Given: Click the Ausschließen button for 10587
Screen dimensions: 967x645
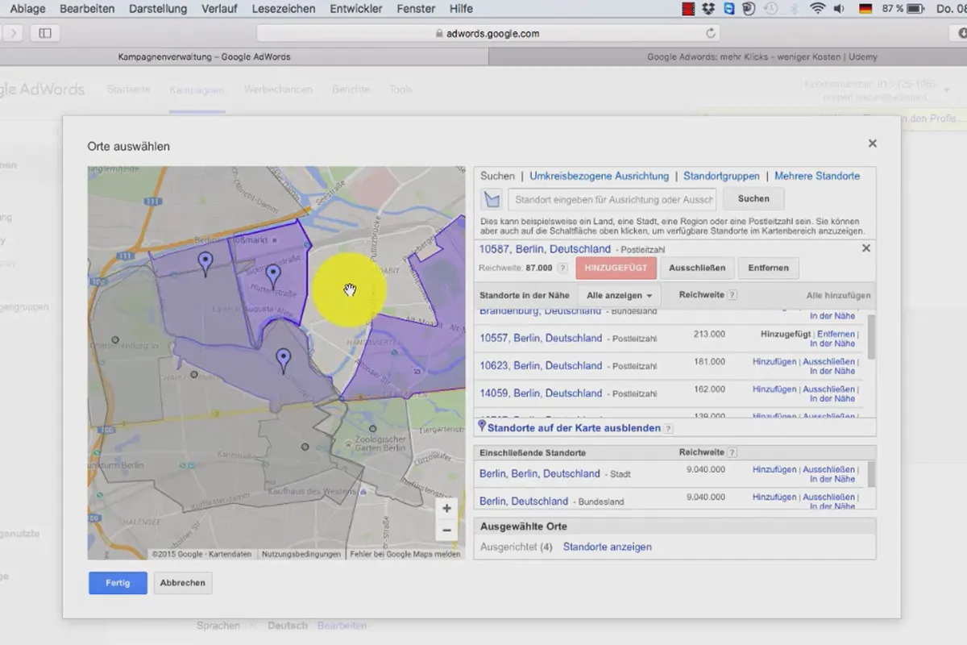Looking at the screenshot, I should coord(697,268).
